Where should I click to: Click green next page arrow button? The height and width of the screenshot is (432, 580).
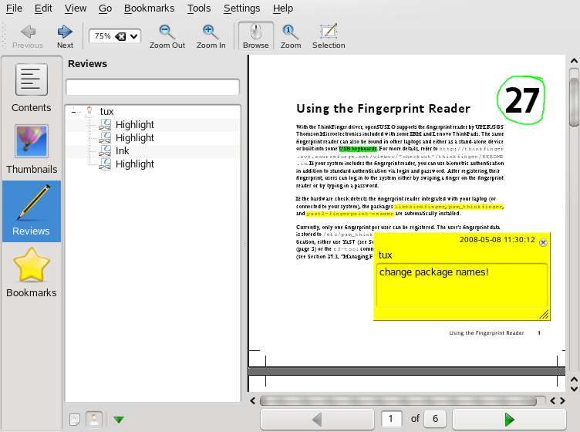point(509,419)
